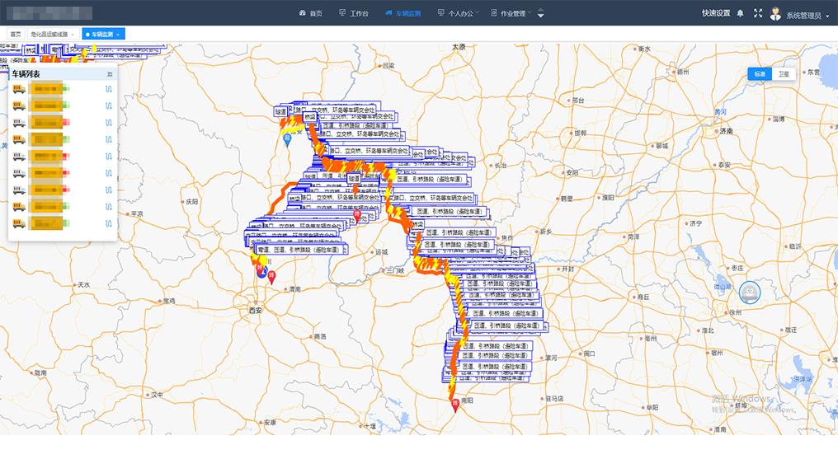Open the 工作台 navigation menu item
838x459 pixels.
[x=354, y=13]
